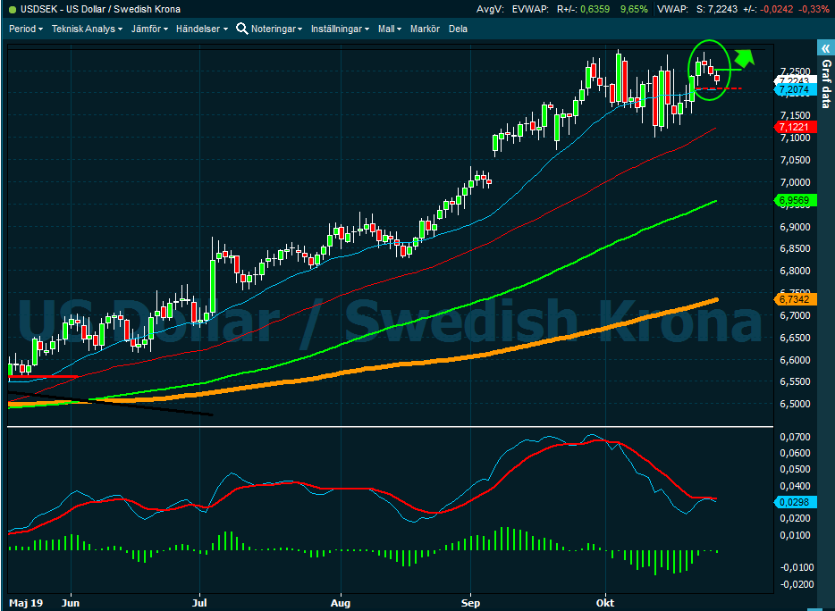Click the USDSEK - US Dollar / Swedish Krona title
The height and width of the screenshot is (611, 835).
tap(100, 9)
